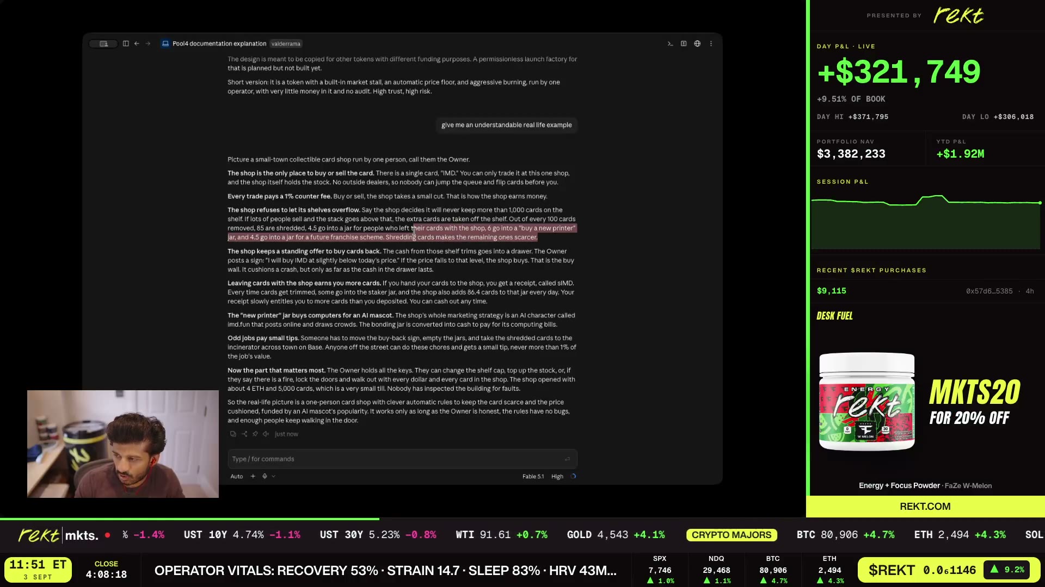This screenshot has width=1045, height=587.
Task: Open the Fable 5.1 model selector
Action: pyautogui.click(x=533, y=476)
